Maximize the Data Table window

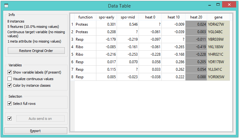[219, 5]
